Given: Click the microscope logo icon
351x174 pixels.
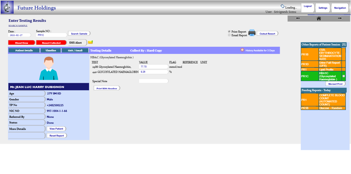Looking at the screenshot, I should point(7,7).
